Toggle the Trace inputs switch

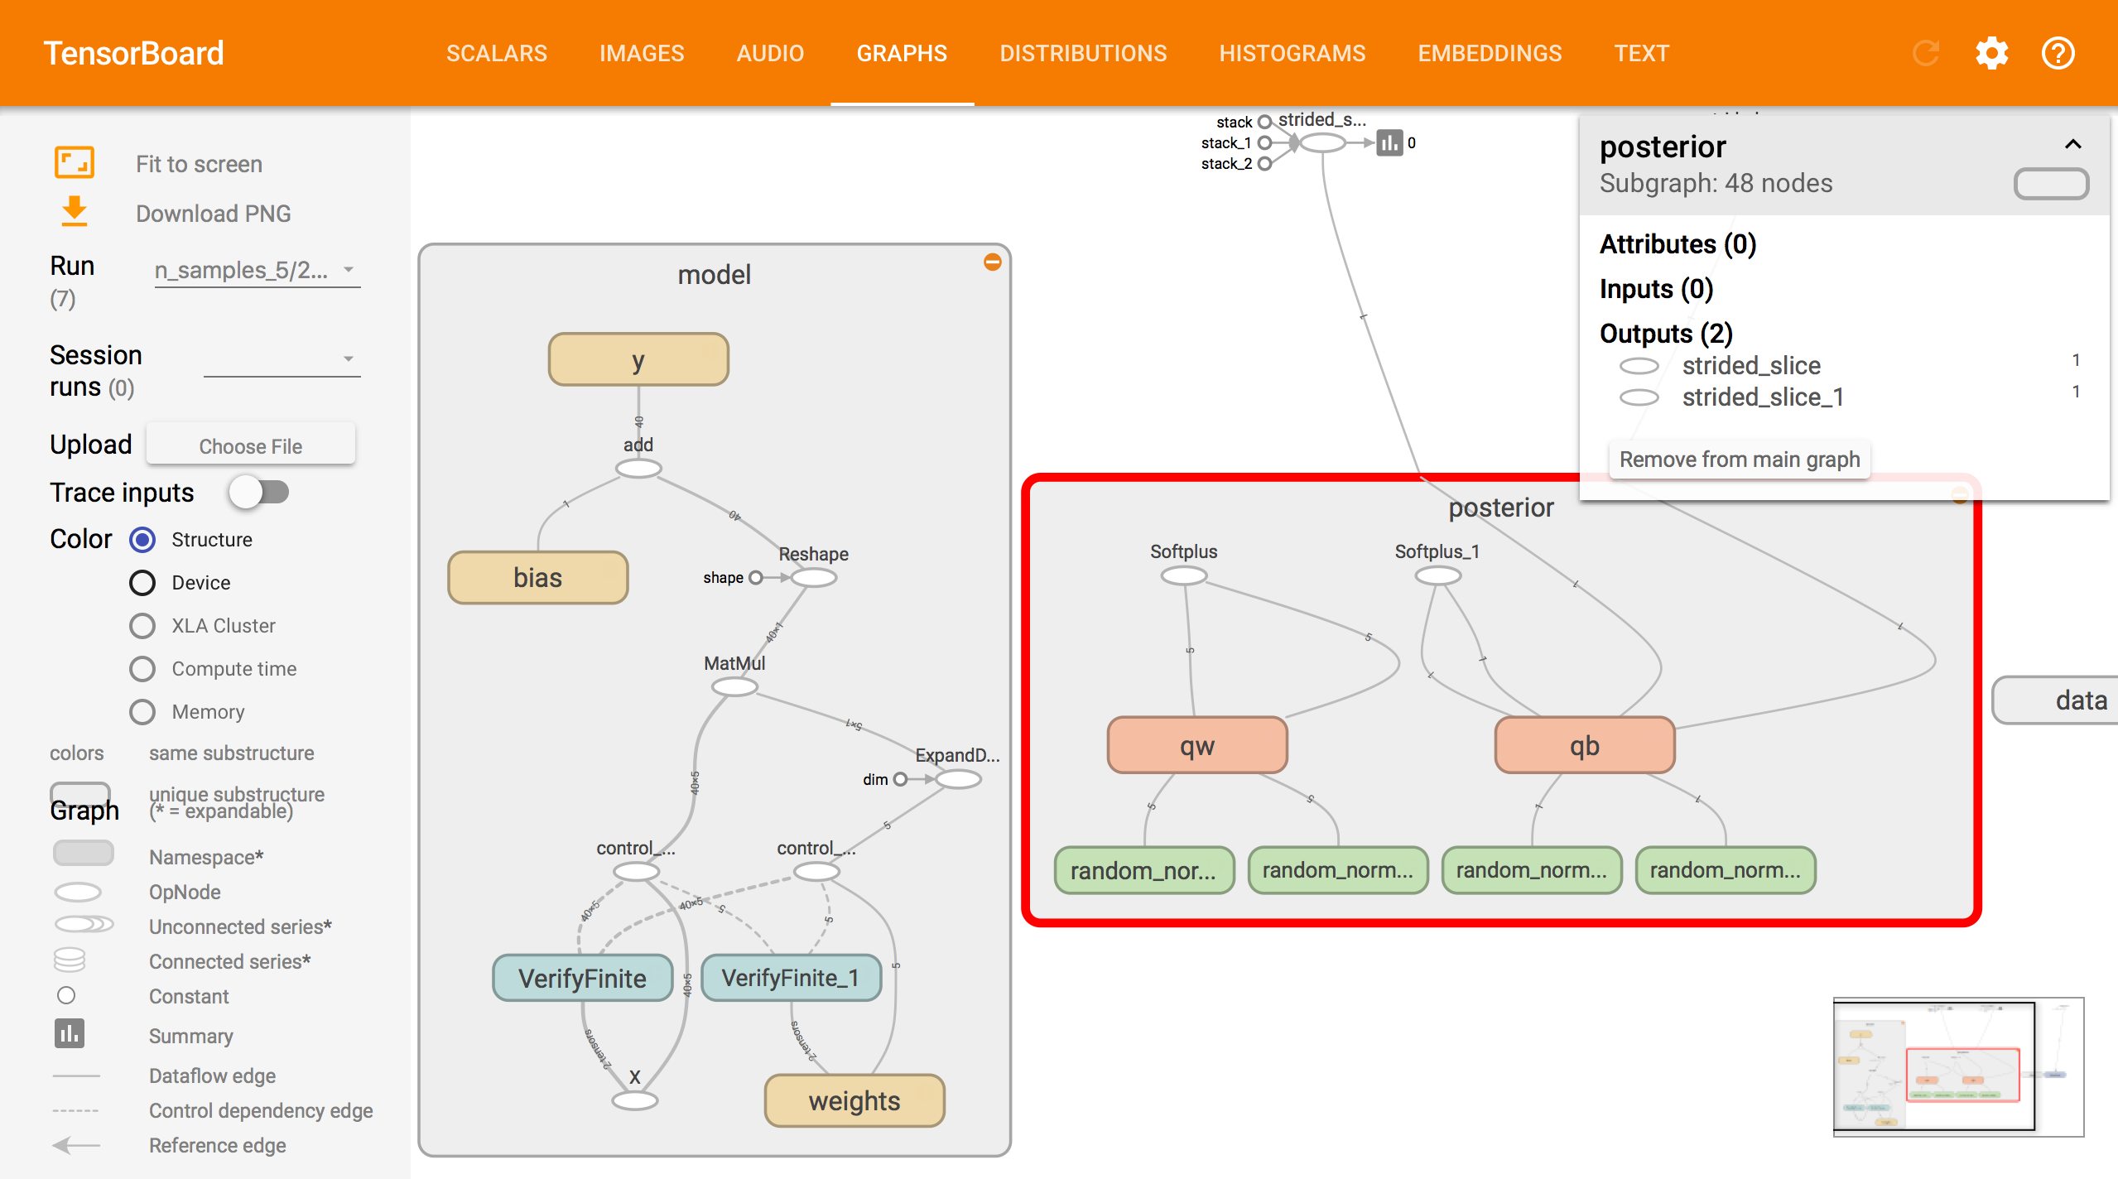point(259,492)
